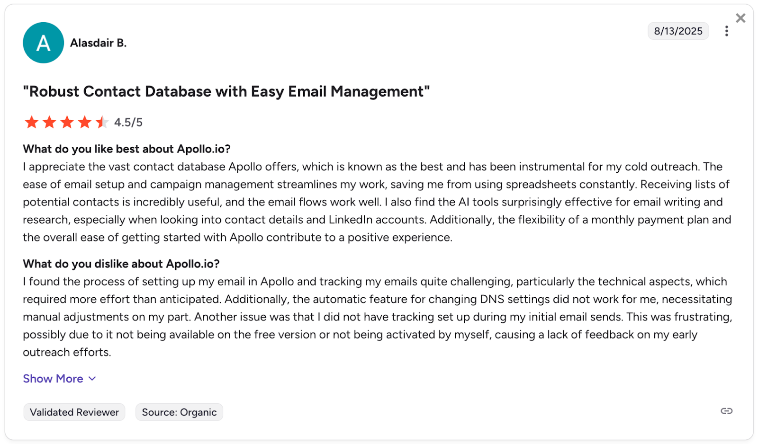Click the Source: Organic badge
Image resolution: width=758 pixels, height=444 pixels.
coord(179,412)
